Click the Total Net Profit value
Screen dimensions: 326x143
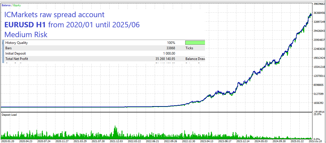(165, 59)
